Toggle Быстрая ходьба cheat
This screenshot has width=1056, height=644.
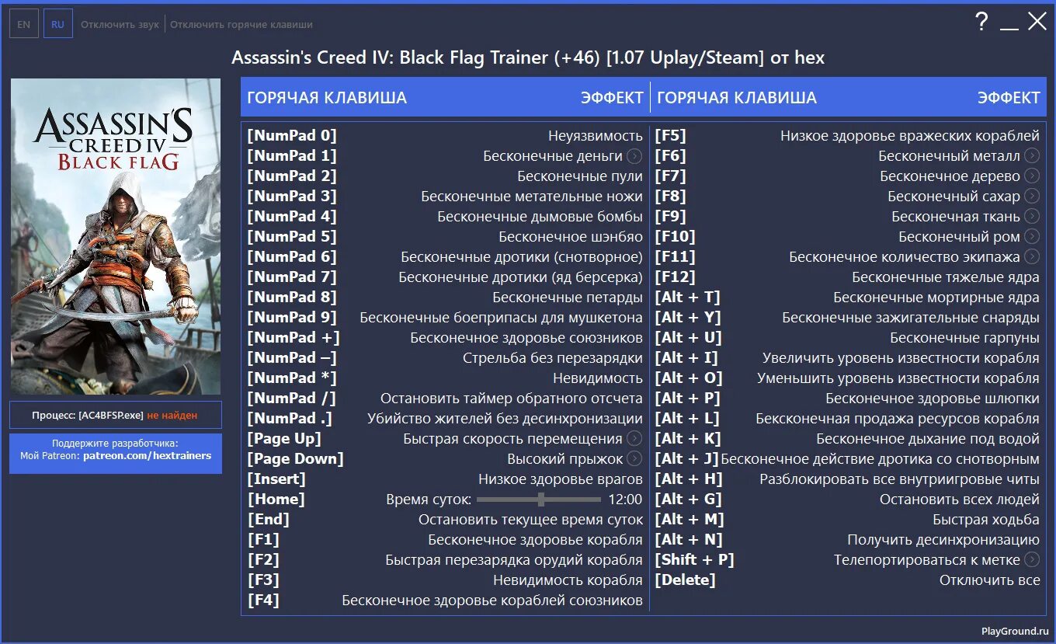[x=986, y=520]
